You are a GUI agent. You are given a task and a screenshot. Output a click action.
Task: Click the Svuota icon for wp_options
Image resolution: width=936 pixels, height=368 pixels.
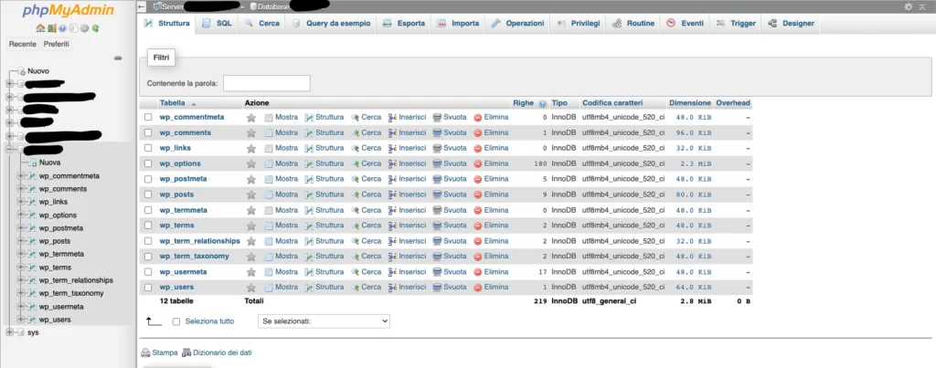point(438,163)
